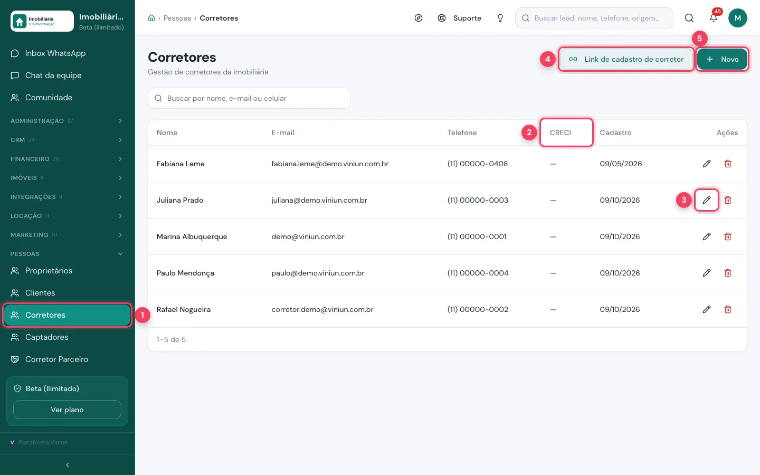Click the lightbulb tips icon
760x475 pixels.
pos(500,18)
